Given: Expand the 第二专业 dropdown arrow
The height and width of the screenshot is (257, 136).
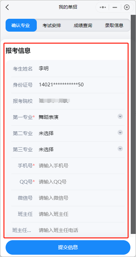Looking at the screenshot, I should tap(120, 132).
